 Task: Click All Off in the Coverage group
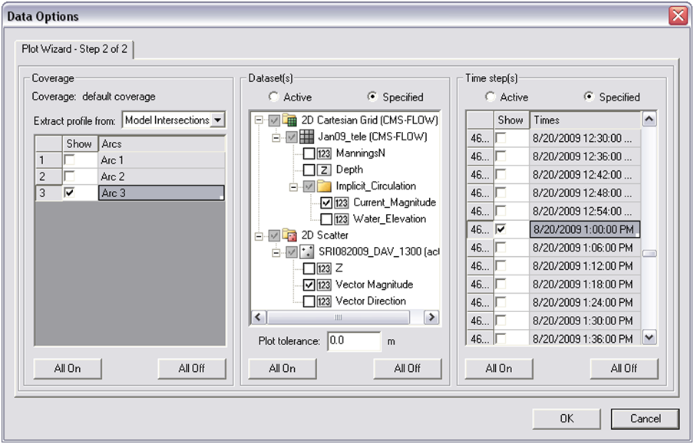192,368
